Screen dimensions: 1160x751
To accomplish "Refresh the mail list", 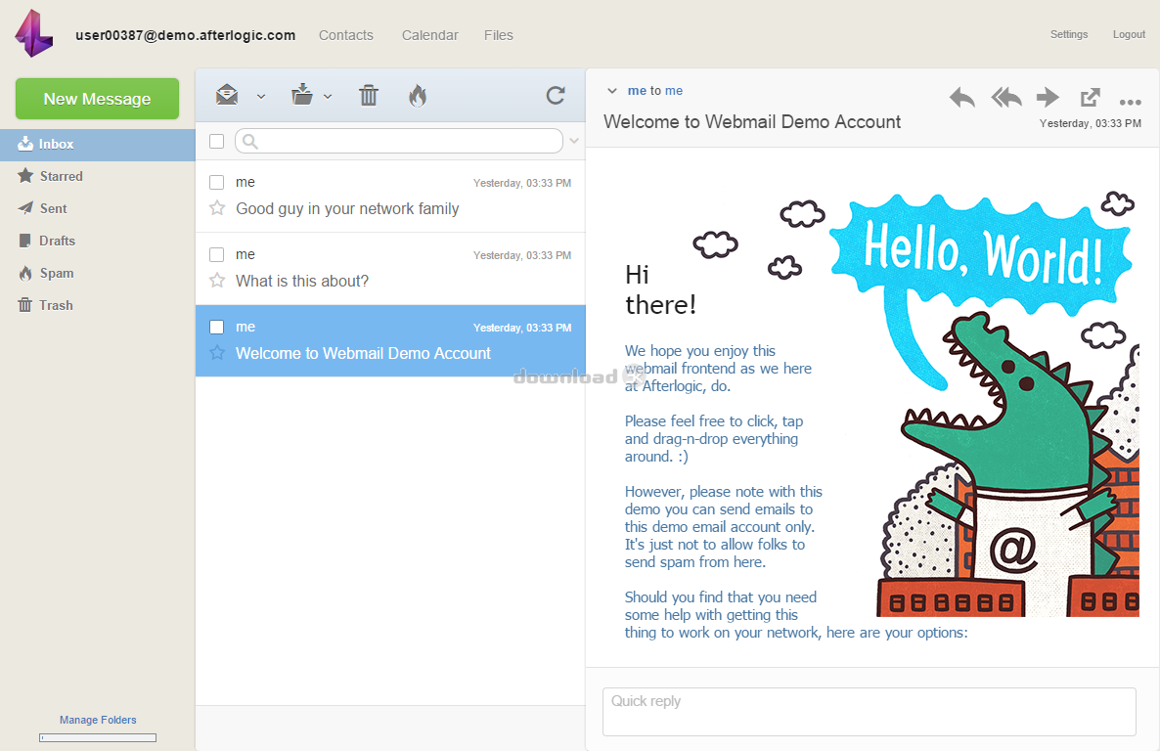I will coord(556,95).
